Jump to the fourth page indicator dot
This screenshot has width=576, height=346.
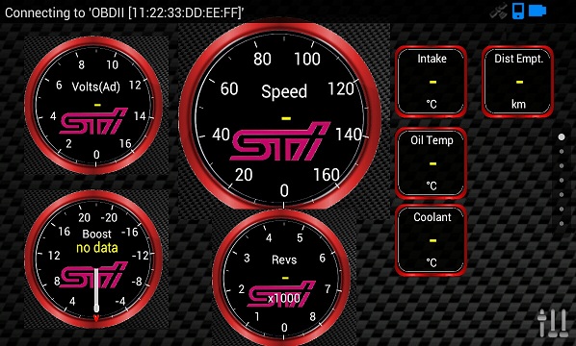click(562, 180)
